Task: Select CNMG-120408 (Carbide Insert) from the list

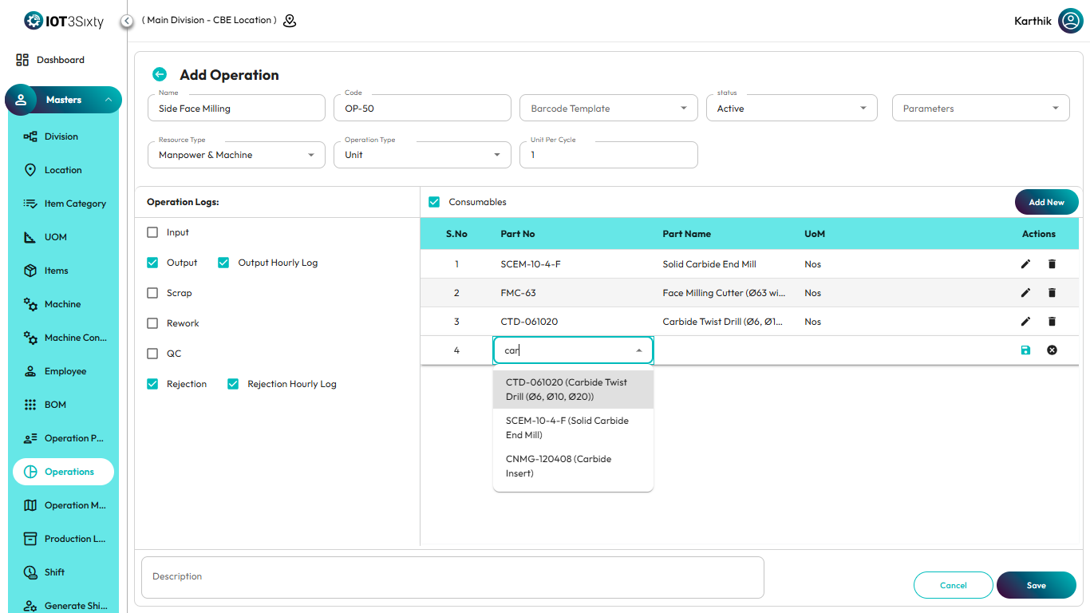Action: point(573,466)
